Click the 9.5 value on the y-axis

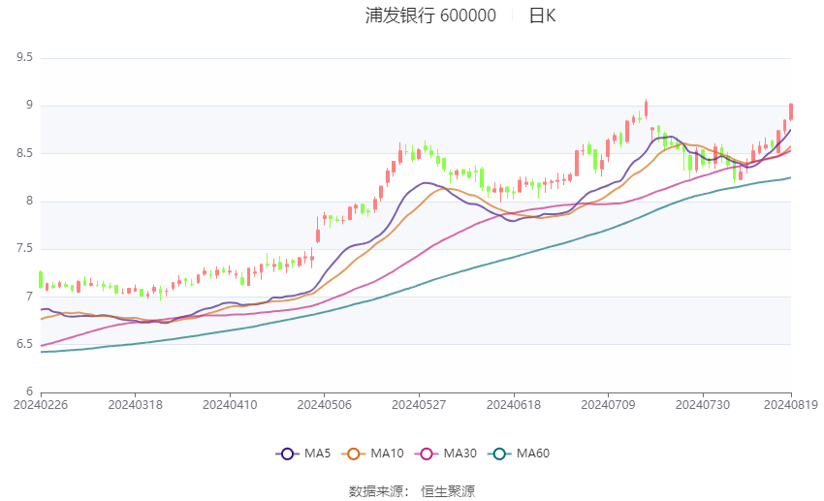click(24, 58)
